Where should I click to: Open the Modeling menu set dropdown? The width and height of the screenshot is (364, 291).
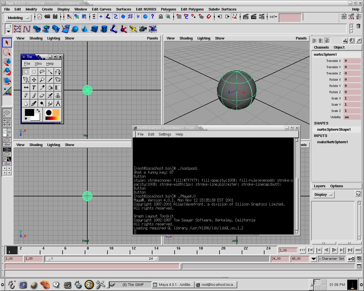click(x=18, y=18)
